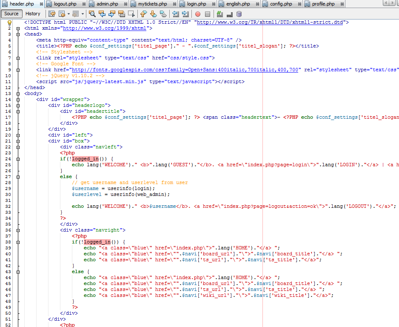The image size is (399, 327).
Task: Uncomment the selected lines
Action: coord(230,14)
